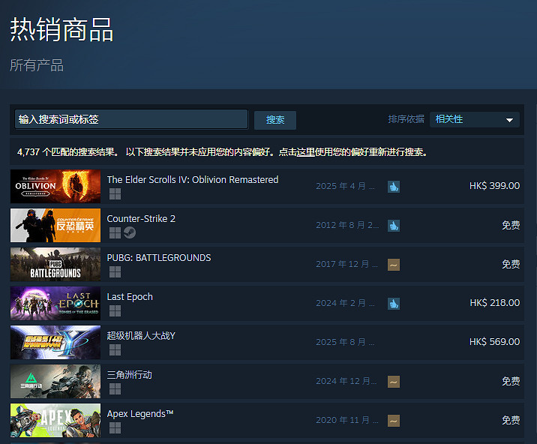Click the HK$ 399.00 price for Oblivion

pos(494,186)
